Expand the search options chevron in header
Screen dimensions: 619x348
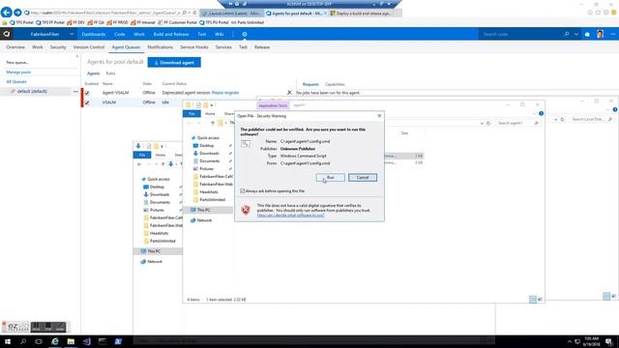576,35
